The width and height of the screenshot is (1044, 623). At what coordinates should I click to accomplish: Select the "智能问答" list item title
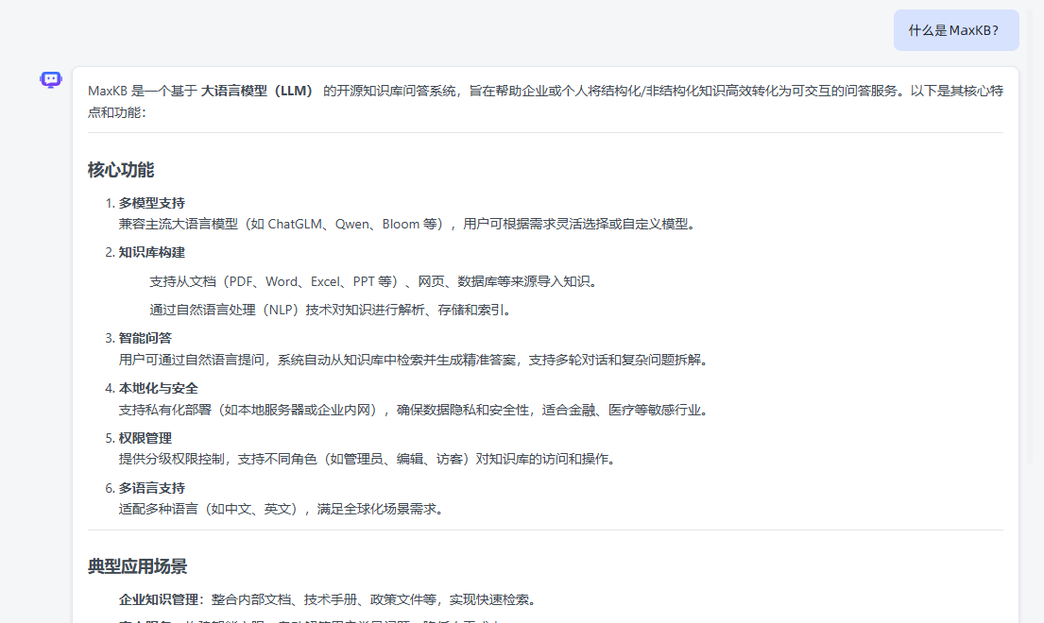pyautogui.click(x=145, y=338)
